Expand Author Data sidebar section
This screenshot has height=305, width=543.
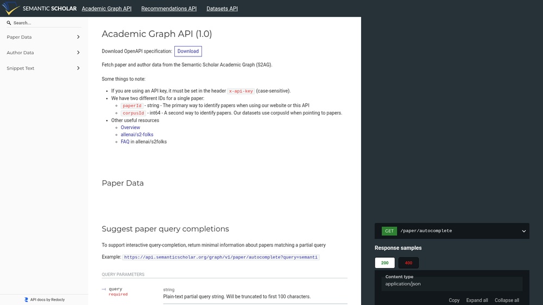point(43,53)
